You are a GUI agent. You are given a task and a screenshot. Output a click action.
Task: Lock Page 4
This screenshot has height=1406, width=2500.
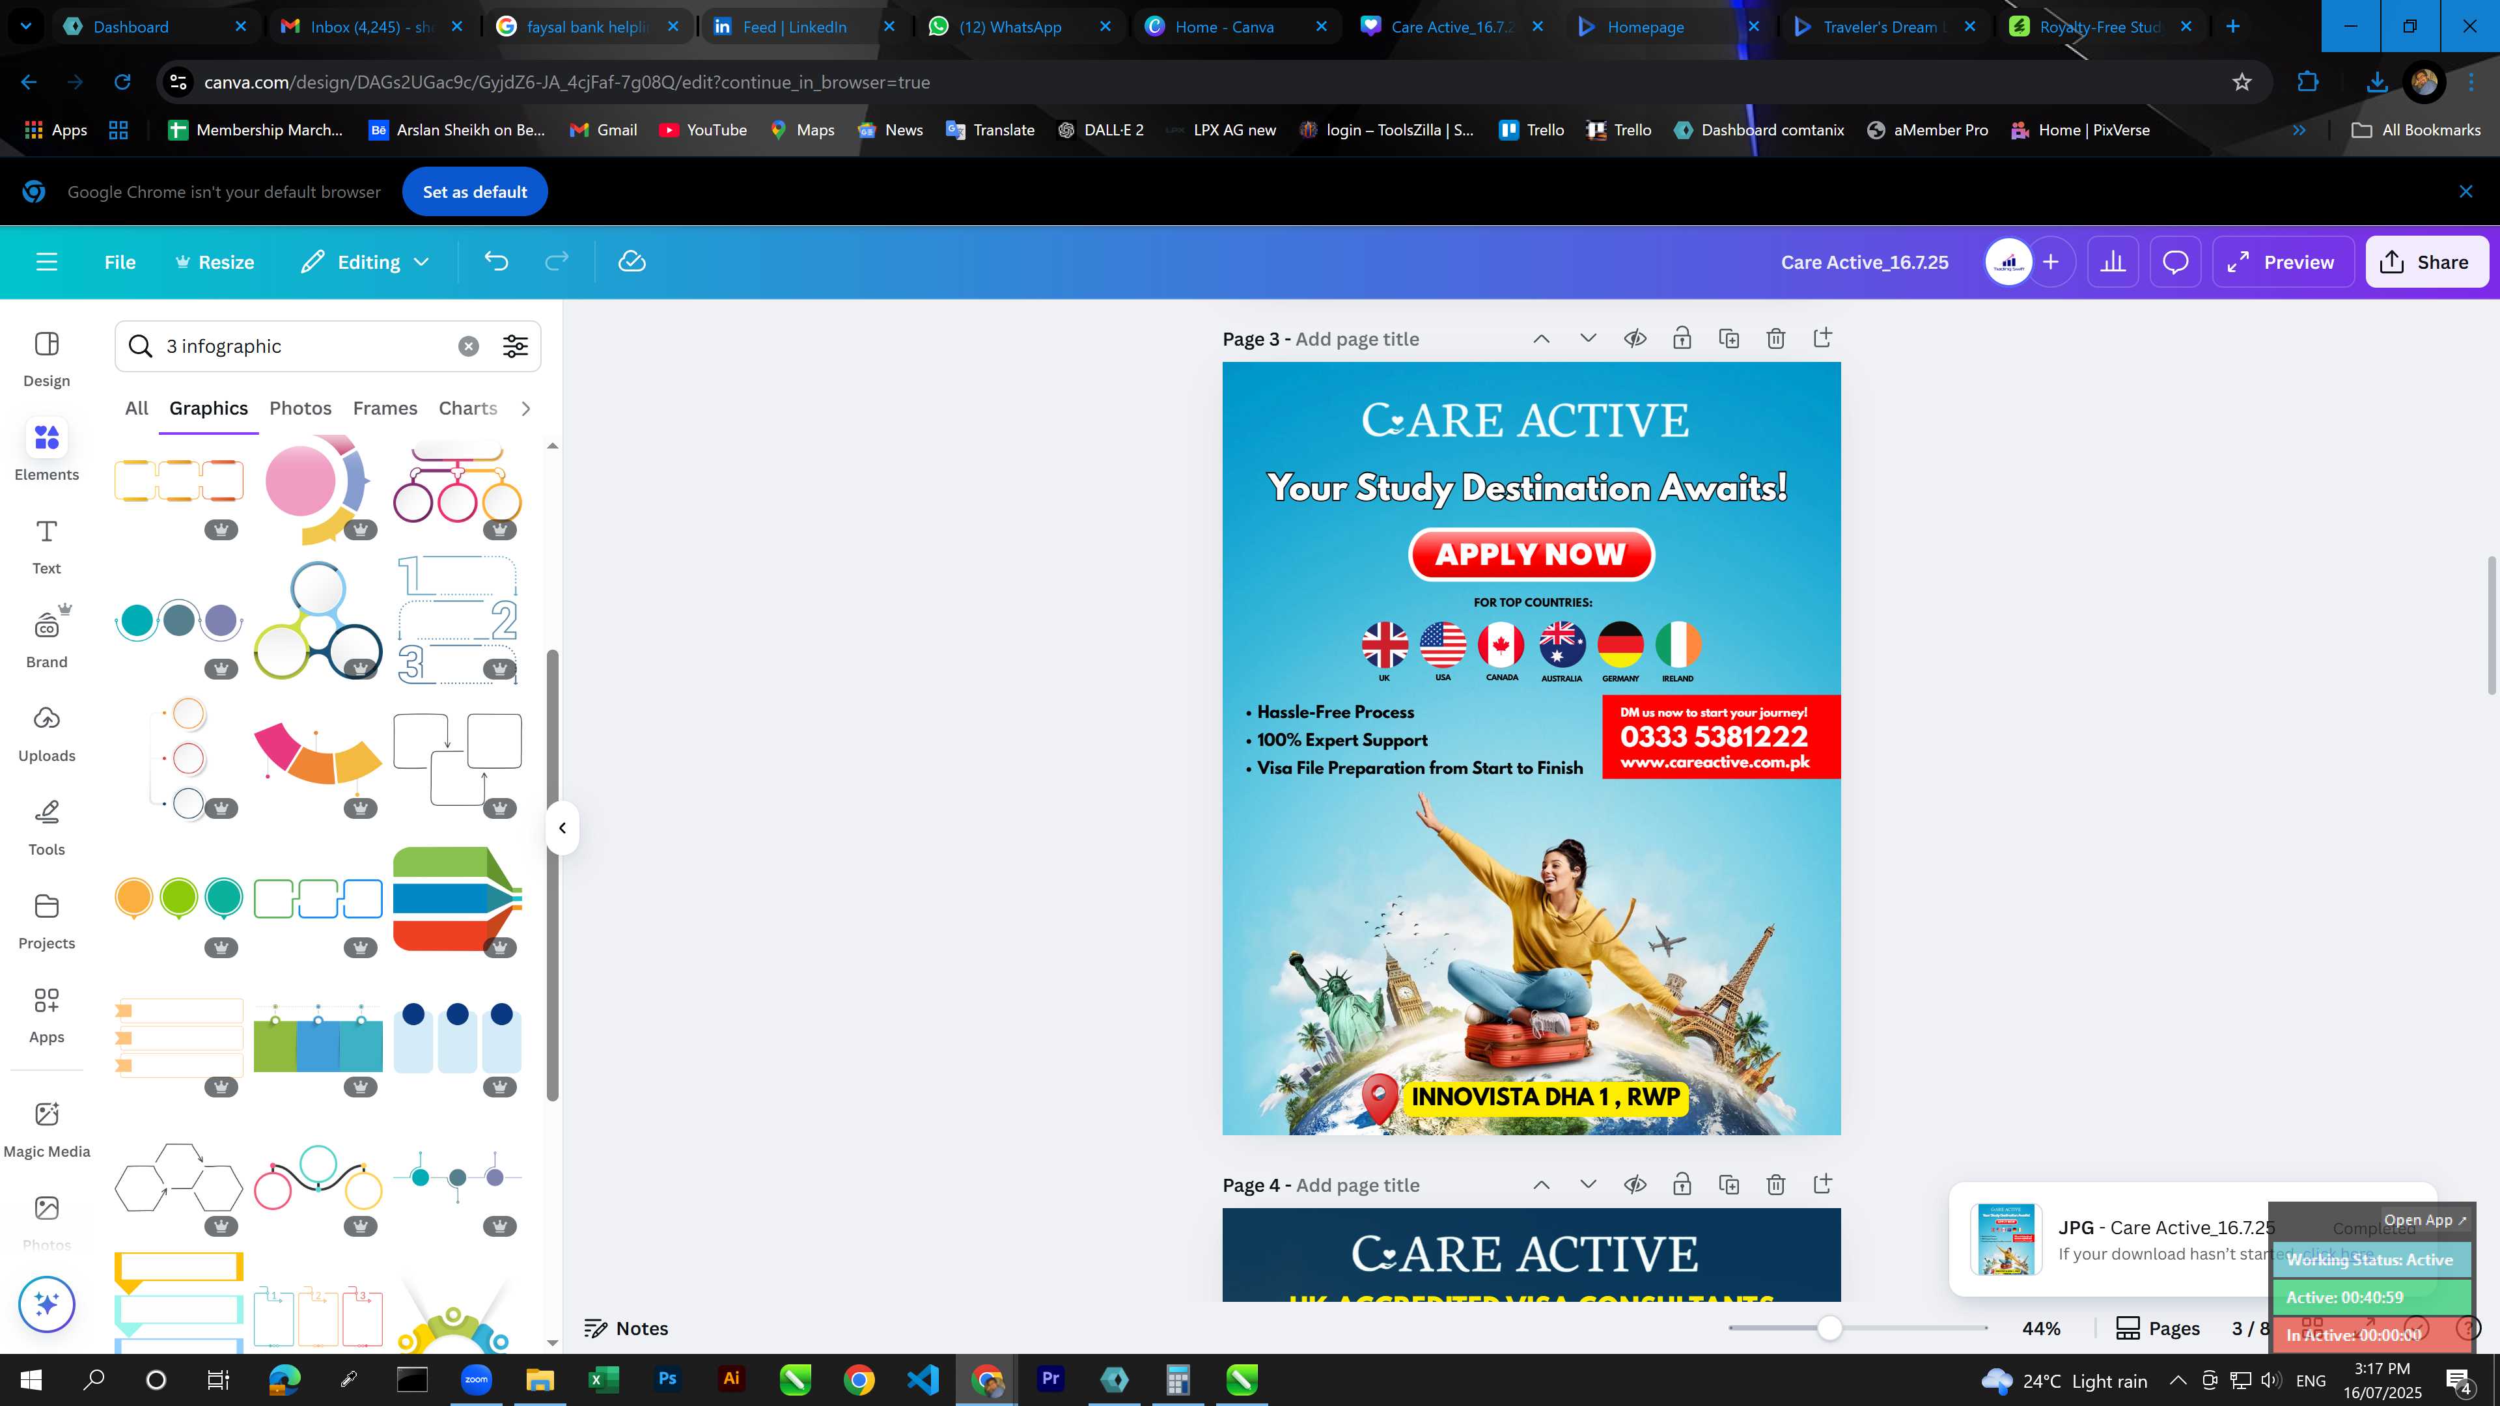click(1682, 1185)
